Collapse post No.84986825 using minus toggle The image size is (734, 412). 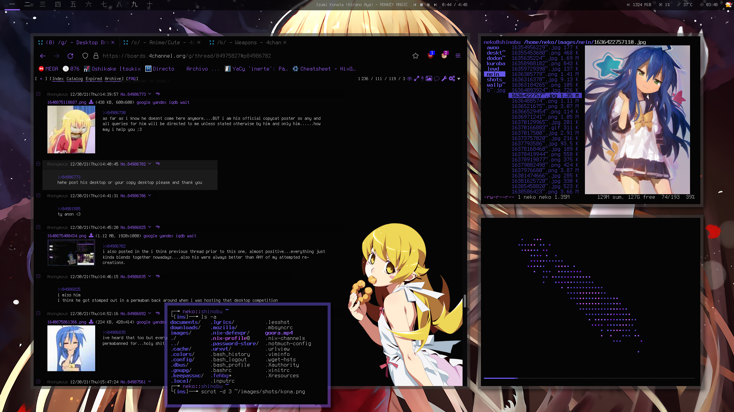[x=38, y=227]
